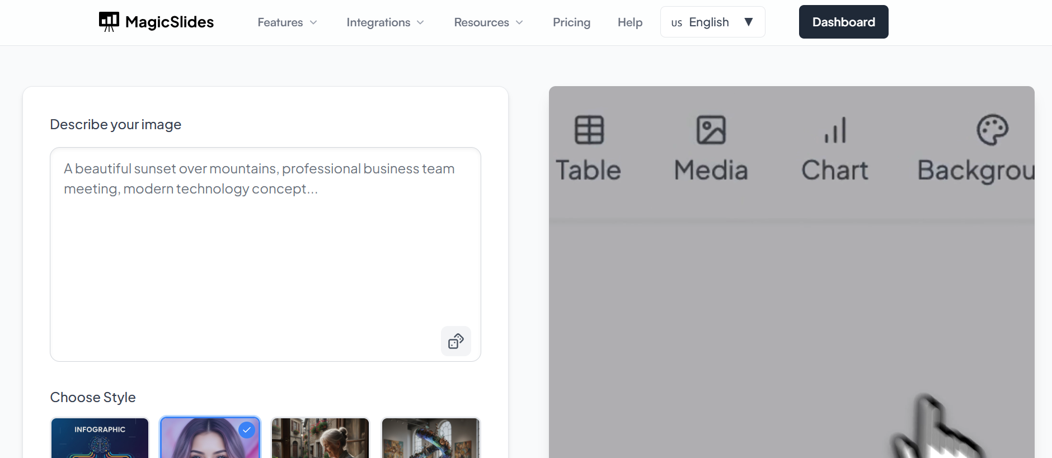This screenshot has height=458, width=1052.
Task: Open the English language selector
Action: 712,22
